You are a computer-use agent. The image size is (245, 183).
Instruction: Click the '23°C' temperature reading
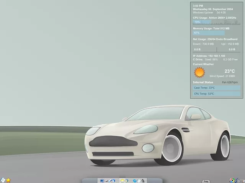coord(230,71)
